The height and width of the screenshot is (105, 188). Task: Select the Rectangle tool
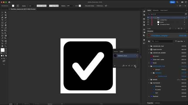(x=2, y=23)
